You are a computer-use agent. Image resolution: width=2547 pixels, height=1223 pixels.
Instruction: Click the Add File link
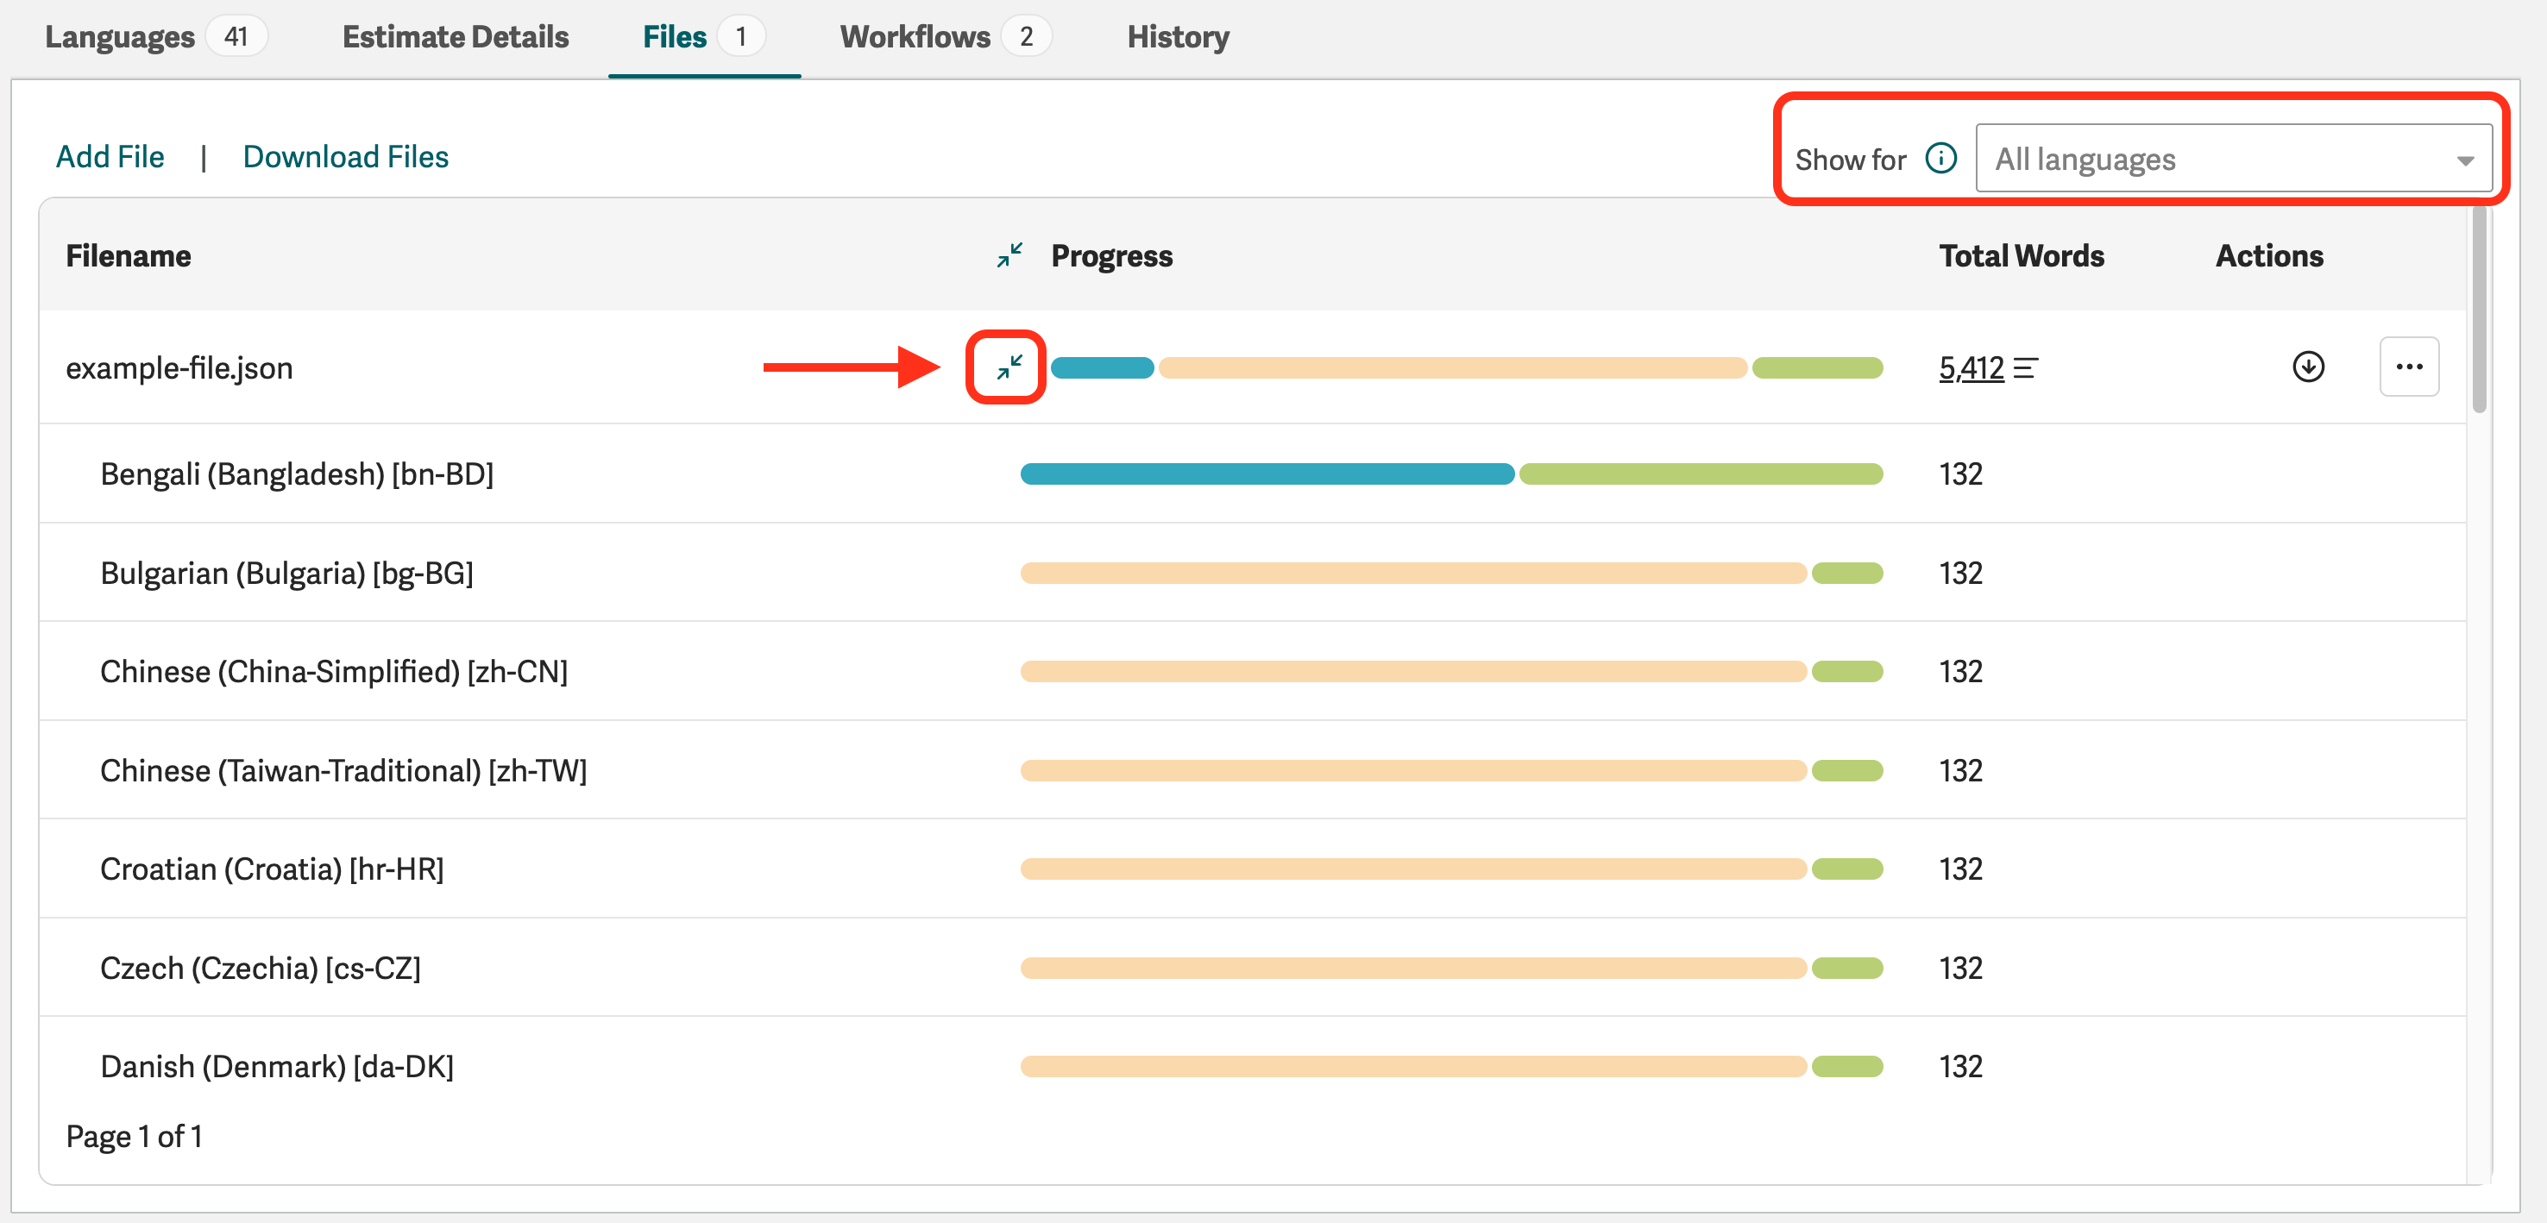point(110,156)
